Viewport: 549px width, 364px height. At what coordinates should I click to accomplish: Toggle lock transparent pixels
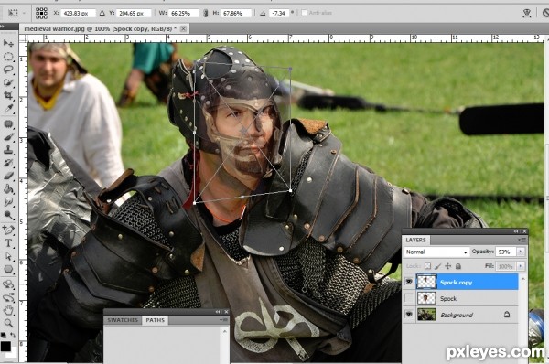(x=427, y=266)
